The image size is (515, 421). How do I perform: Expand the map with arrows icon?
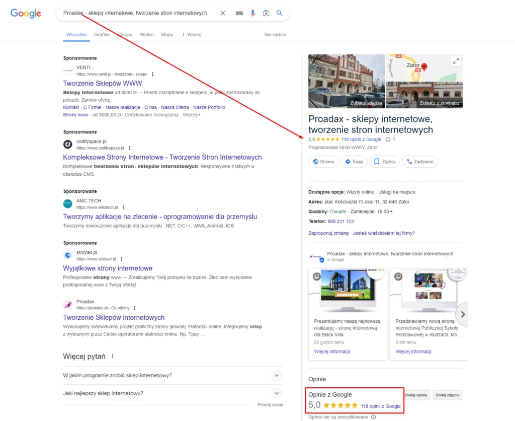[456, 61]
